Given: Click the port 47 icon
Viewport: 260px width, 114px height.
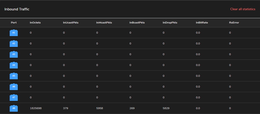Looking at the screenshot, I should coord(14,97).
